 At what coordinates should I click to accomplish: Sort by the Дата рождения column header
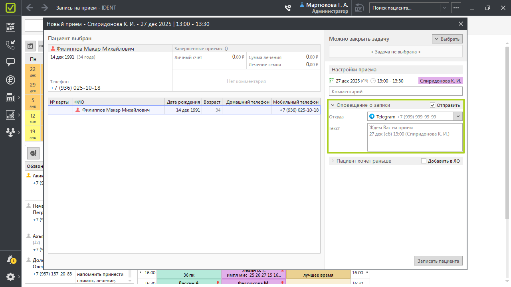[x=183, y=102]
